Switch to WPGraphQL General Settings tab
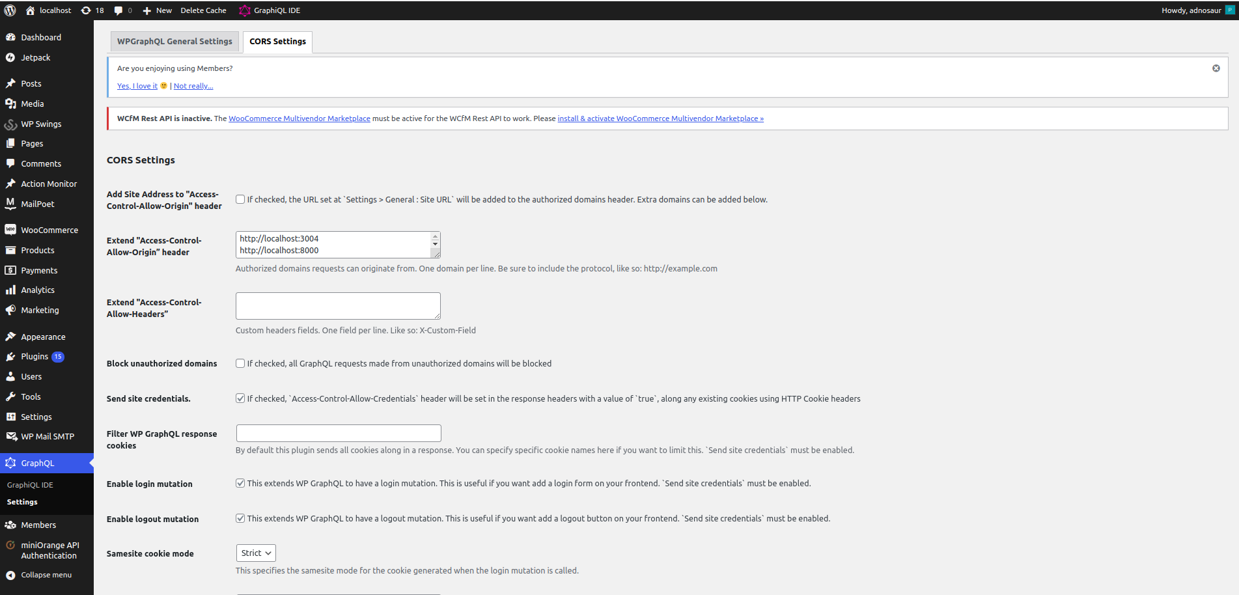The height and width of the screenshot is (595, 1239). (174, 41)
